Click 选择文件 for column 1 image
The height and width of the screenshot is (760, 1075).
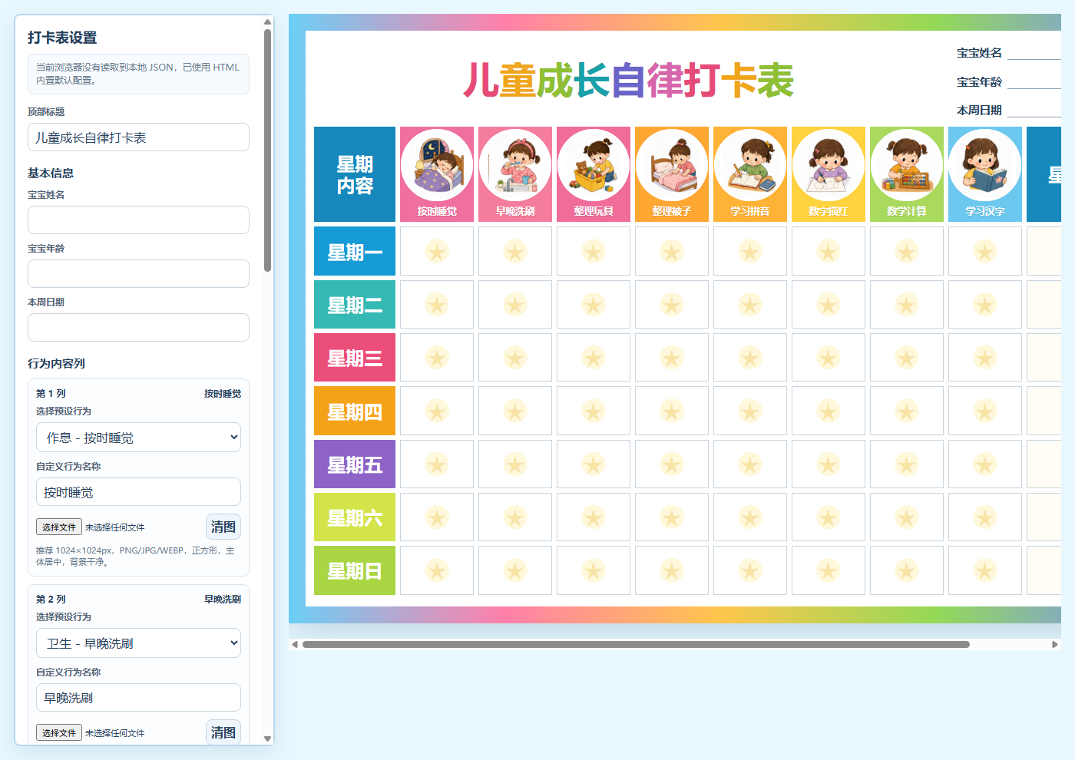click(59, 527)
